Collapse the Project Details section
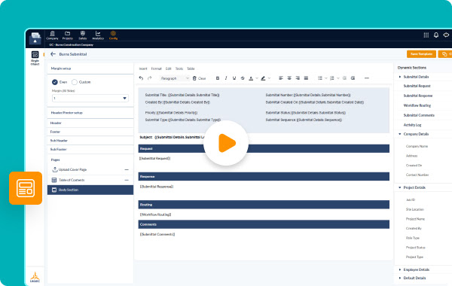Image resolution: width=452 pixels, height=286 pixels. (400, 187)
